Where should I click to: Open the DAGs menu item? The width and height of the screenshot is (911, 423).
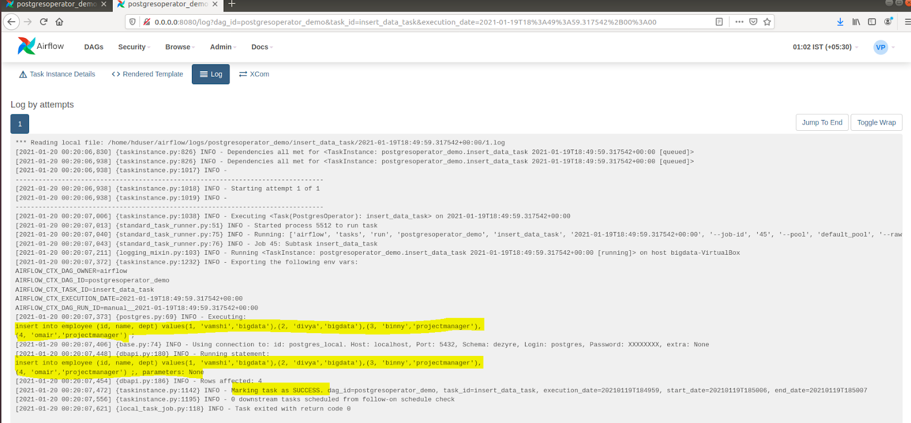click(x=93, y=47)
